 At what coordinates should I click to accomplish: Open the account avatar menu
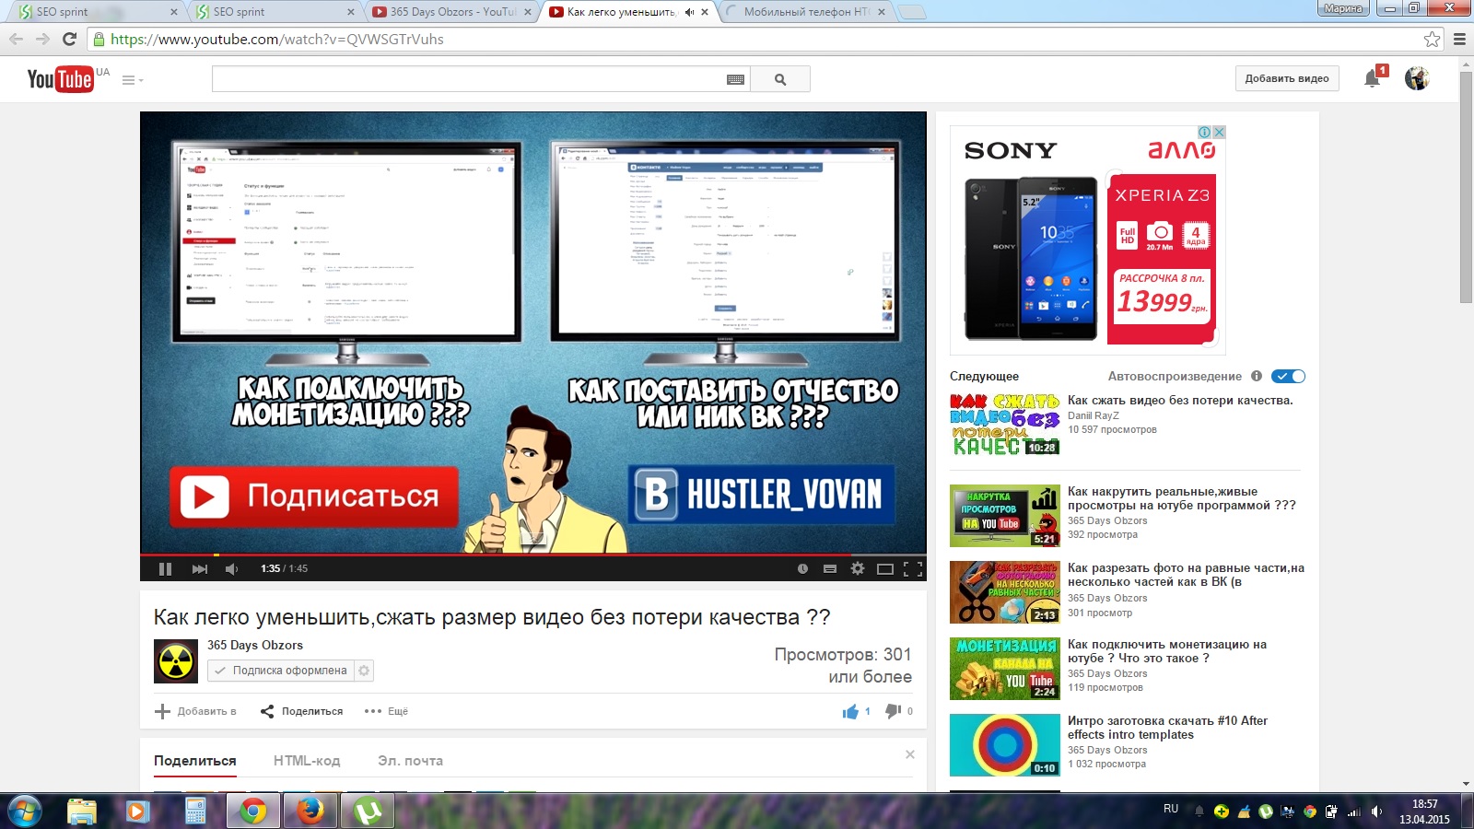[x=1417, y=78]
